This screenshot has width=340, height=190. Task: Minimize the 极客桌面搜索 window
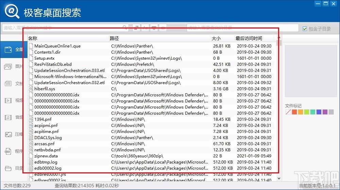[x=318, y=3]
